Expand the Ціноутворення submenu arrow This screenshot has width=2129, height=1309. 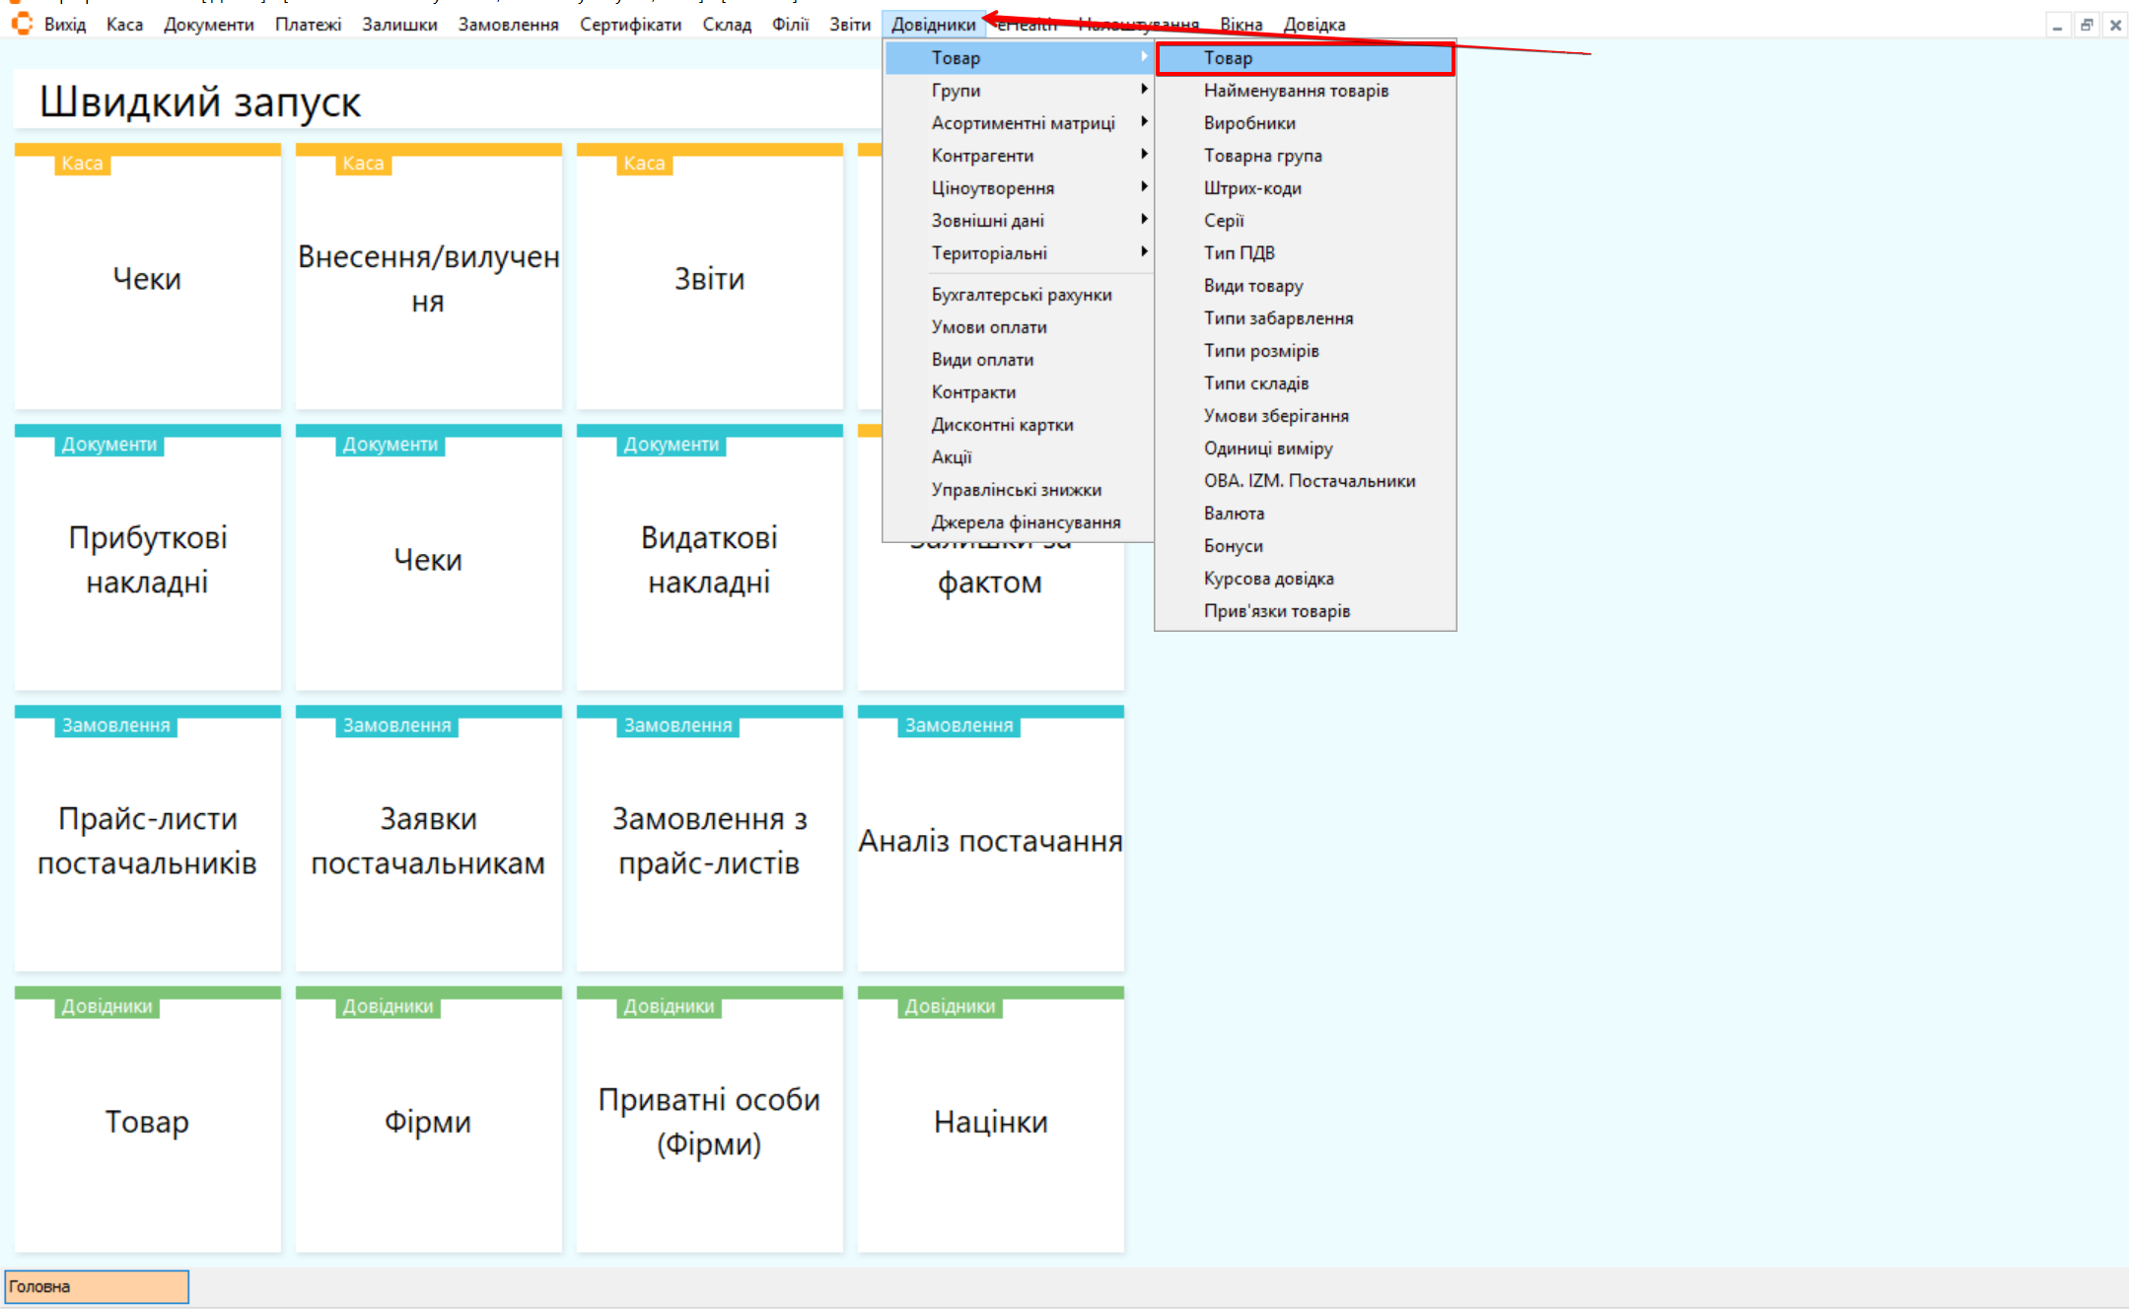[x=1144, y=187]
